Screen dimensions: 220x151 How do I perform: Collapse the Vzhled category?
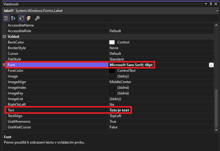point(4,37)
